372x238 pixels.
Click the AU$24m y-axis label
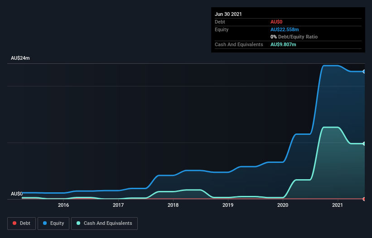20,58
